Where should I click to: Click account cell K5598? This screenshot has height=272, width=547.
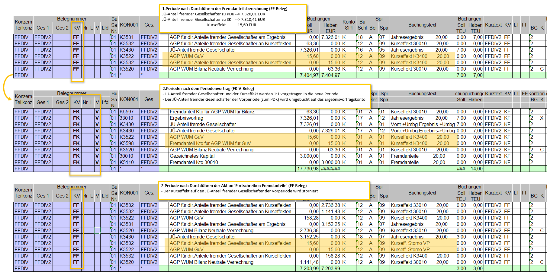point(129,143)
